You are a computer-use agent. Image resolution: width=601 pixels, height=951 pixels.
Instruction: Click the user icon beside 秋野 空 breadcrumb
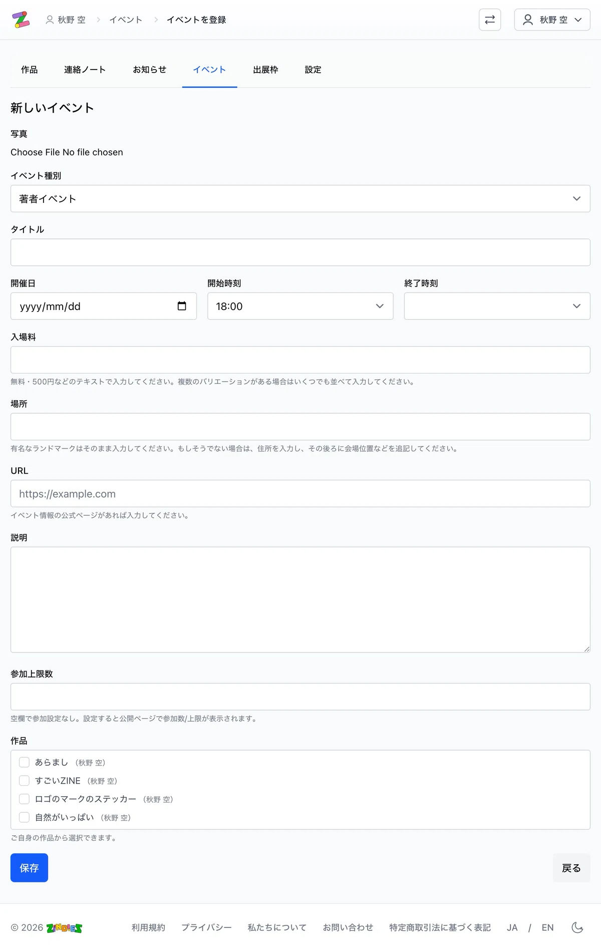point(50,20)
